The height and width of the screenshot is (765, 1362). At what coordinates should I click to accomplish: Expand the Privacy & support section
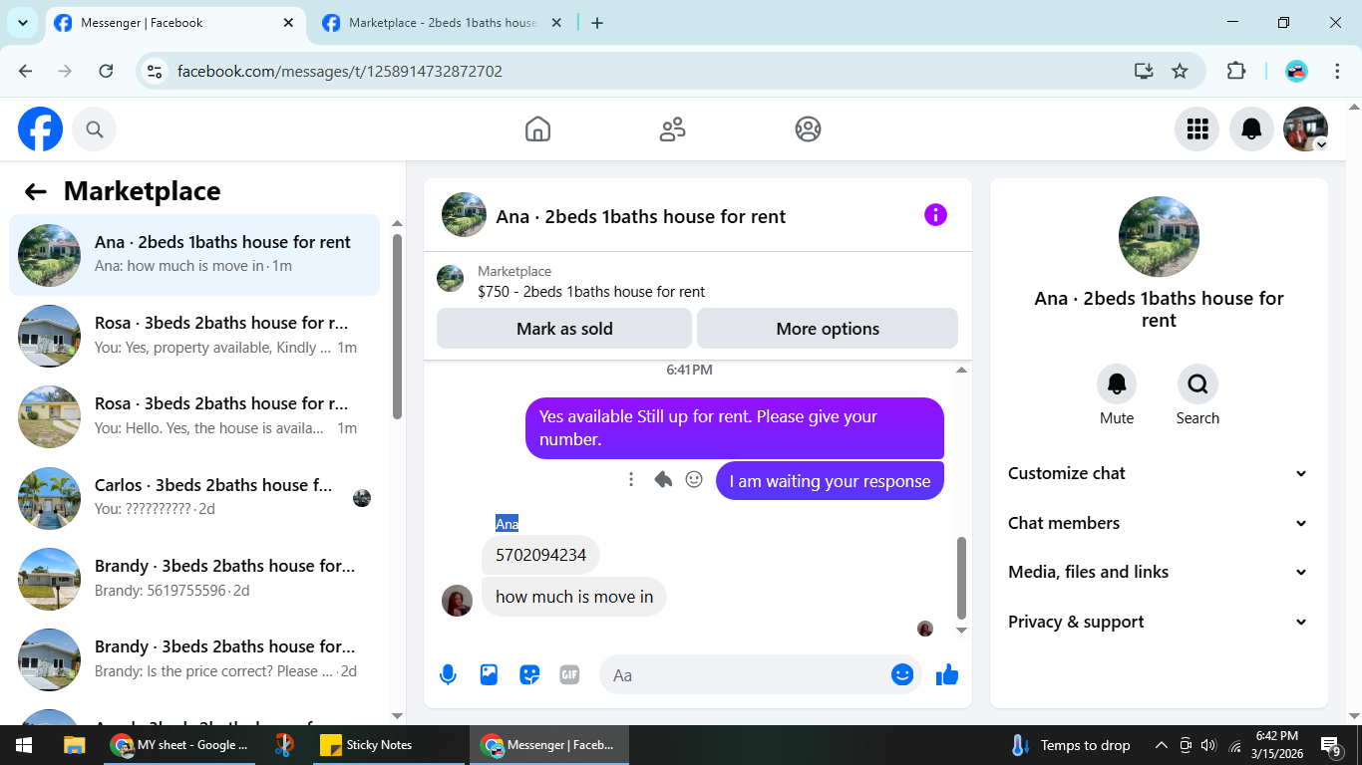coord(1159,622)
